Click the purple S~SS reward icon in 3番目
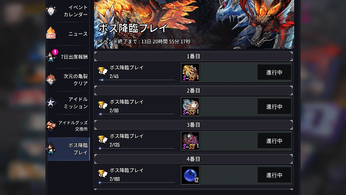 point(190,141)
